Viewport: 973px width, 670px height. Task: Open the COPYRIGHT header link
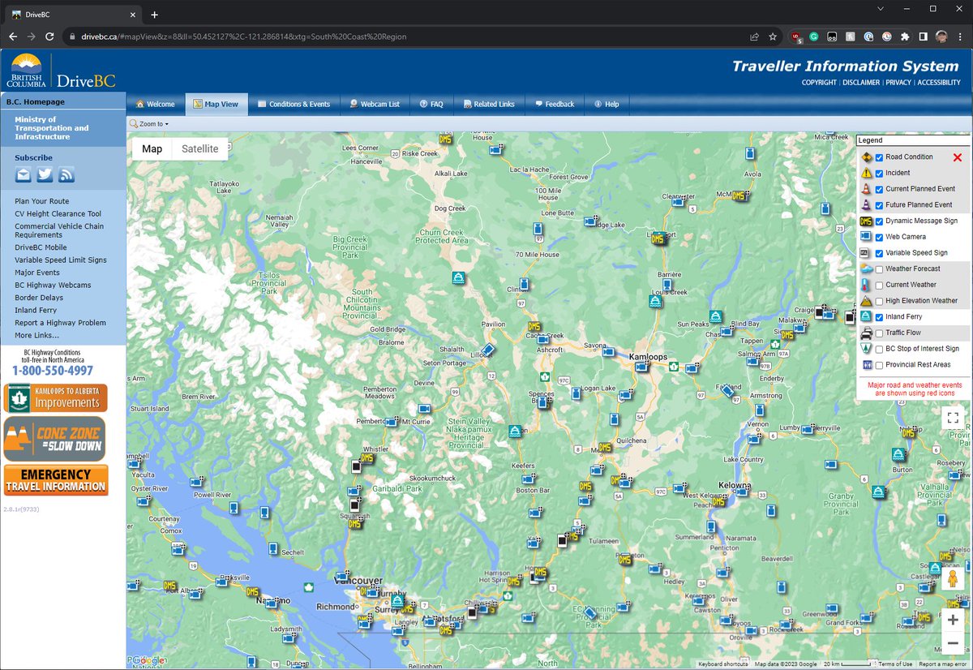[x=819, y=83]
